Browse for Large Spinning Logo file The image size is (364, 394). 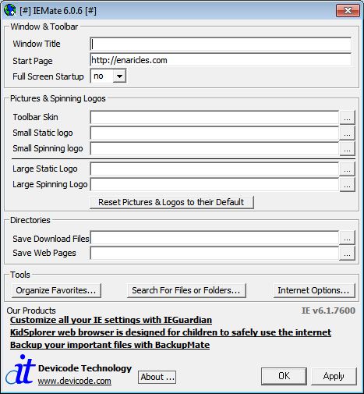coord(347,184)
